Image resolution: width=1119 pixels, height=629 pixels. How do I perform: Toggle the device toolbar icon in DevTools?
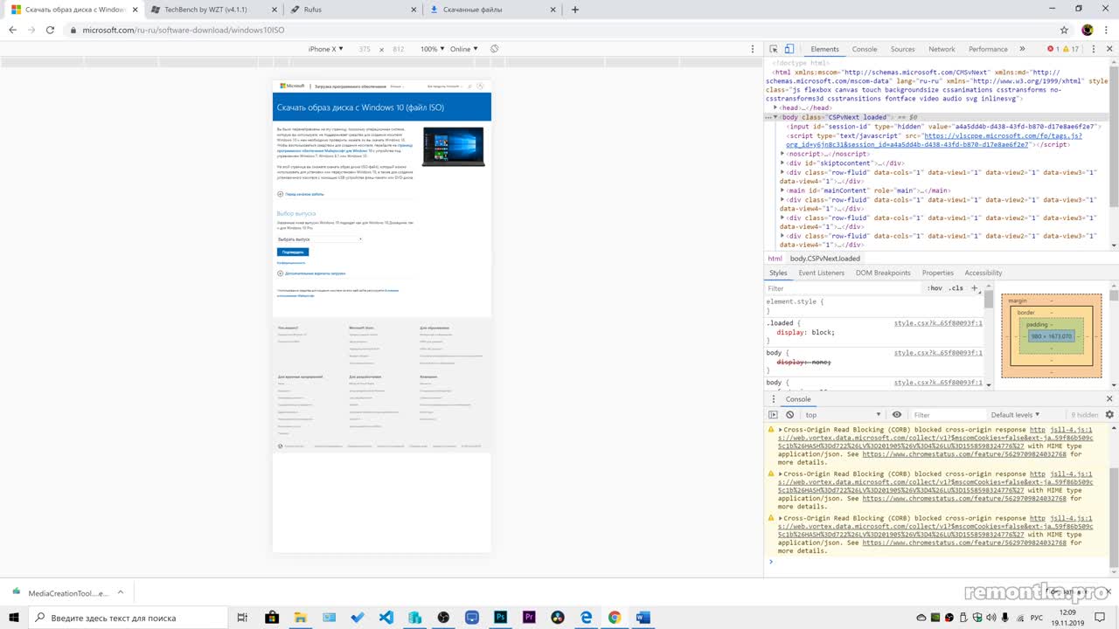tap(789, 49)
